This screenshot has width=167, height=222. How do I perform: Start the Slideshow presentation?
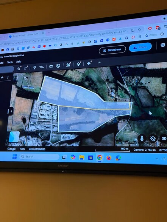click(112, 50)
